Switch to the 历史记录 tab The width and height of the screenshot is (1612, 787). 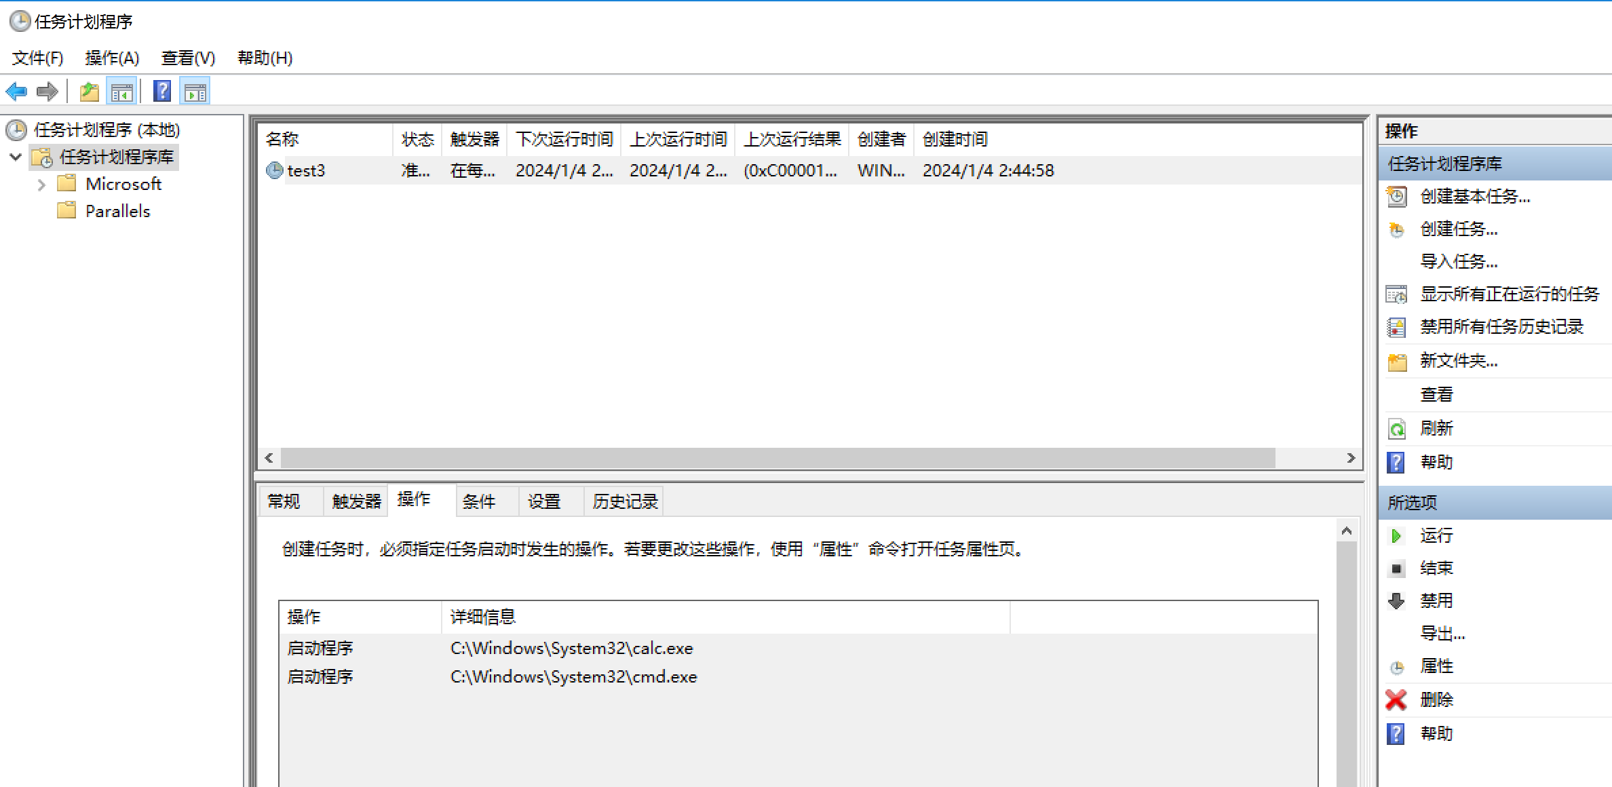pyautogui.click(x=625, y=501)
